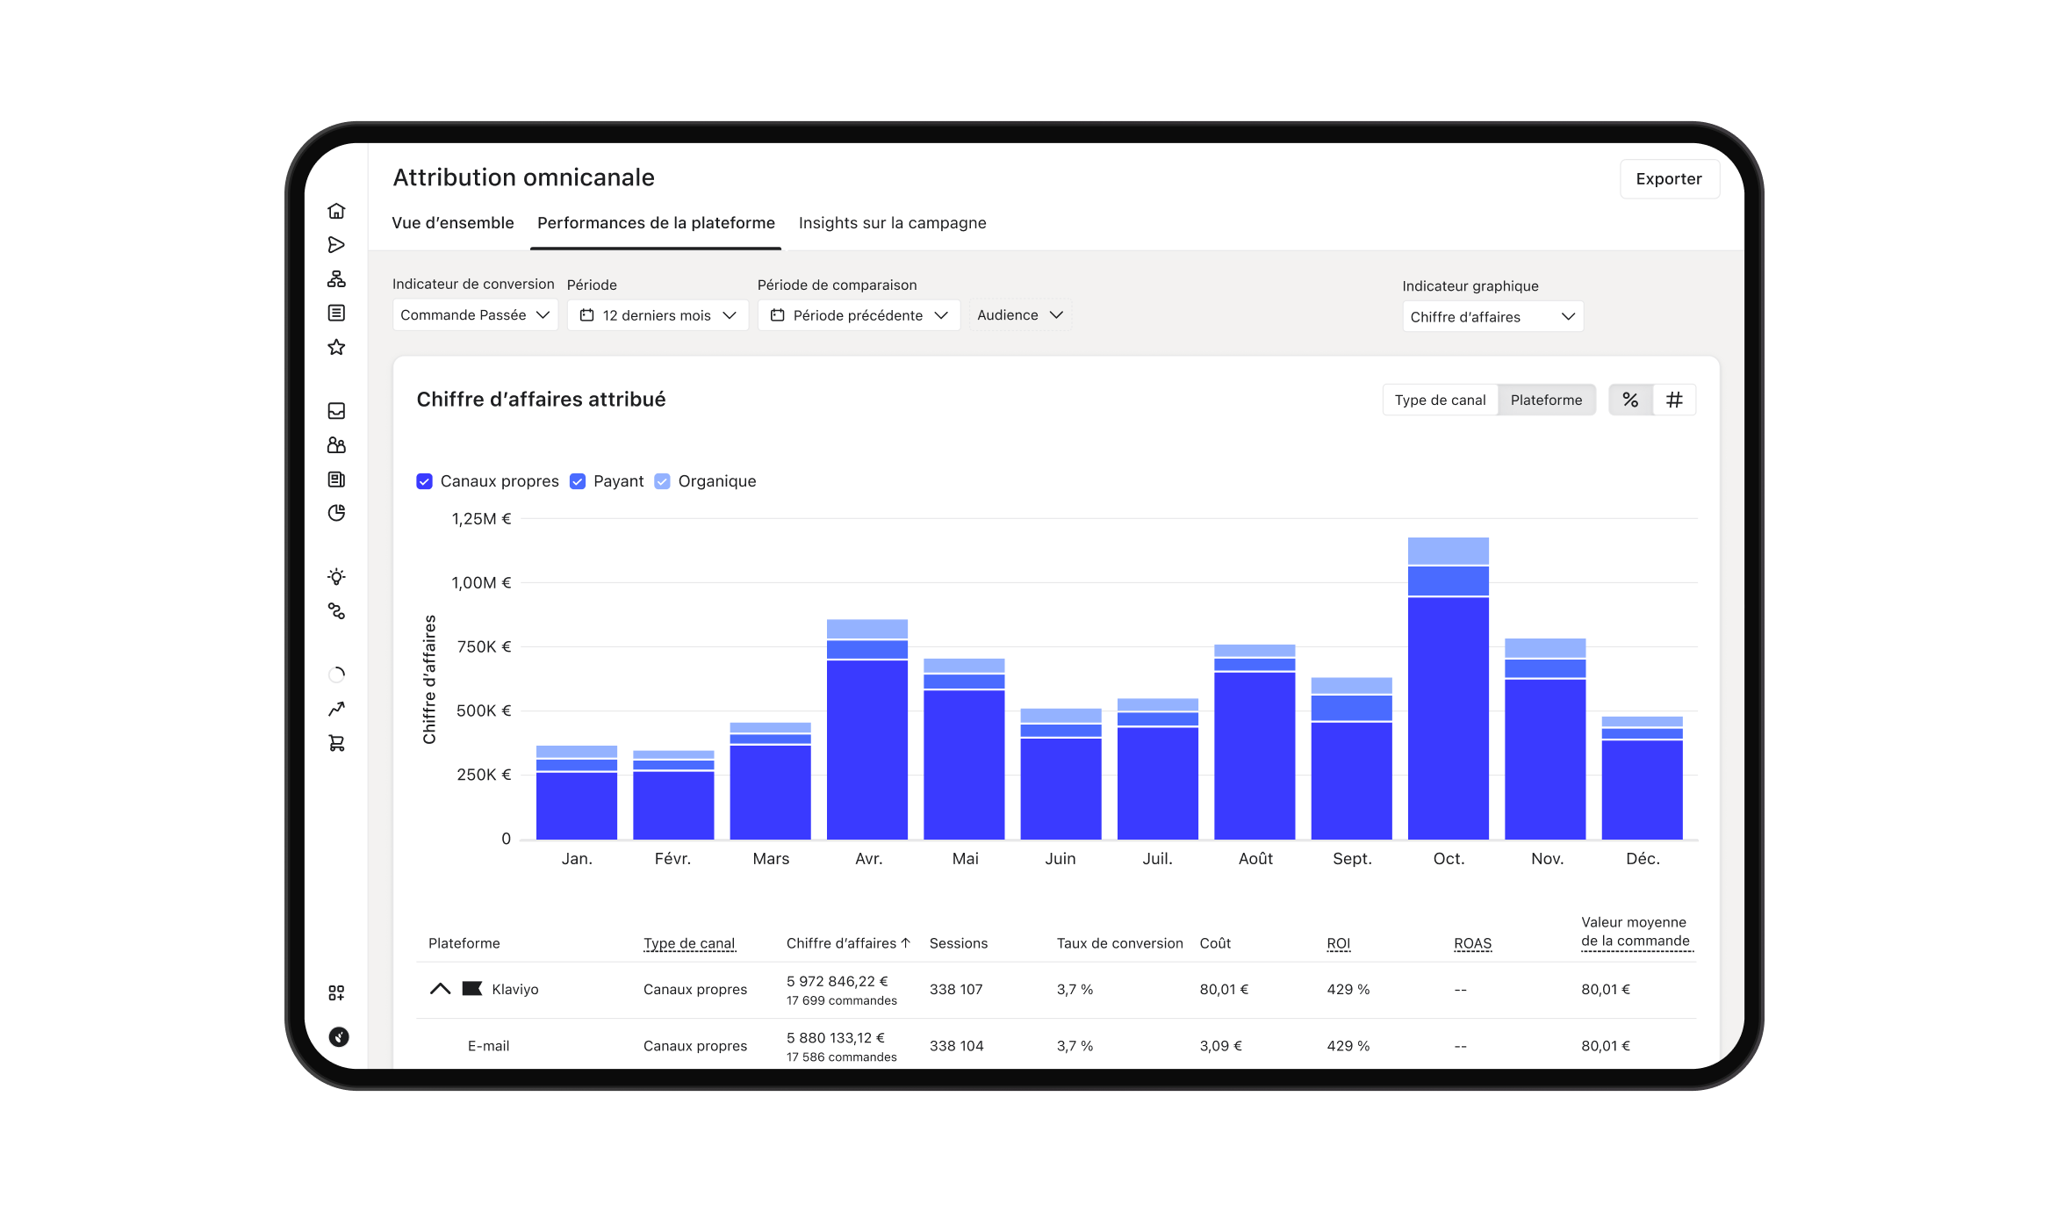Open Insights sur la campagne tab
Image resolution: width=2049 pixels, height=1212 pixels.
pyautogui.click(x=892, y=223)
